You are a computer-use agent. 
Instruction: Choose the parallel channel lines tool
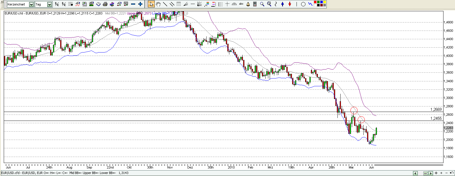click(172, 4)
